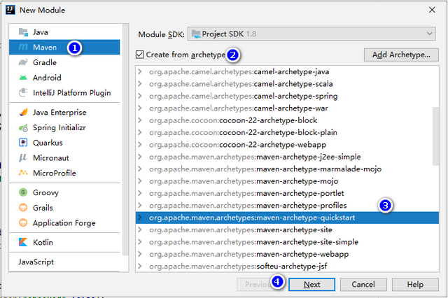Select the Groovy module icon
The image size is (448, 298).
click(x=23, y=192)
